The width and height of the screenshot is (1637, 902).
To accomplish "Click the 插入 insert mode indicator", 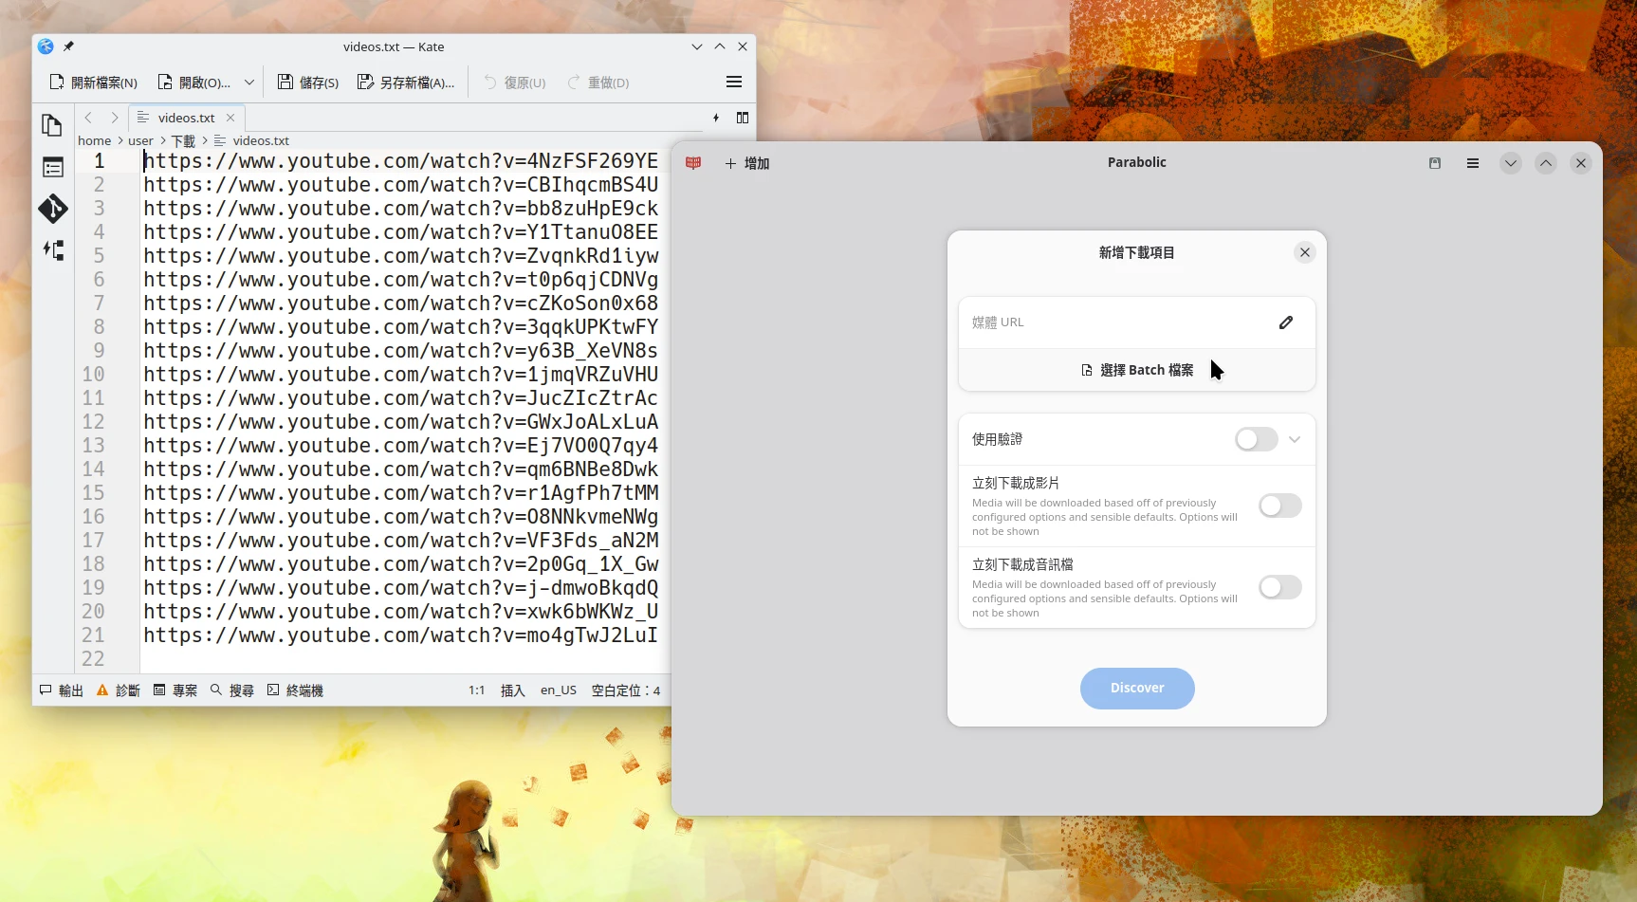I will point(513,690).
